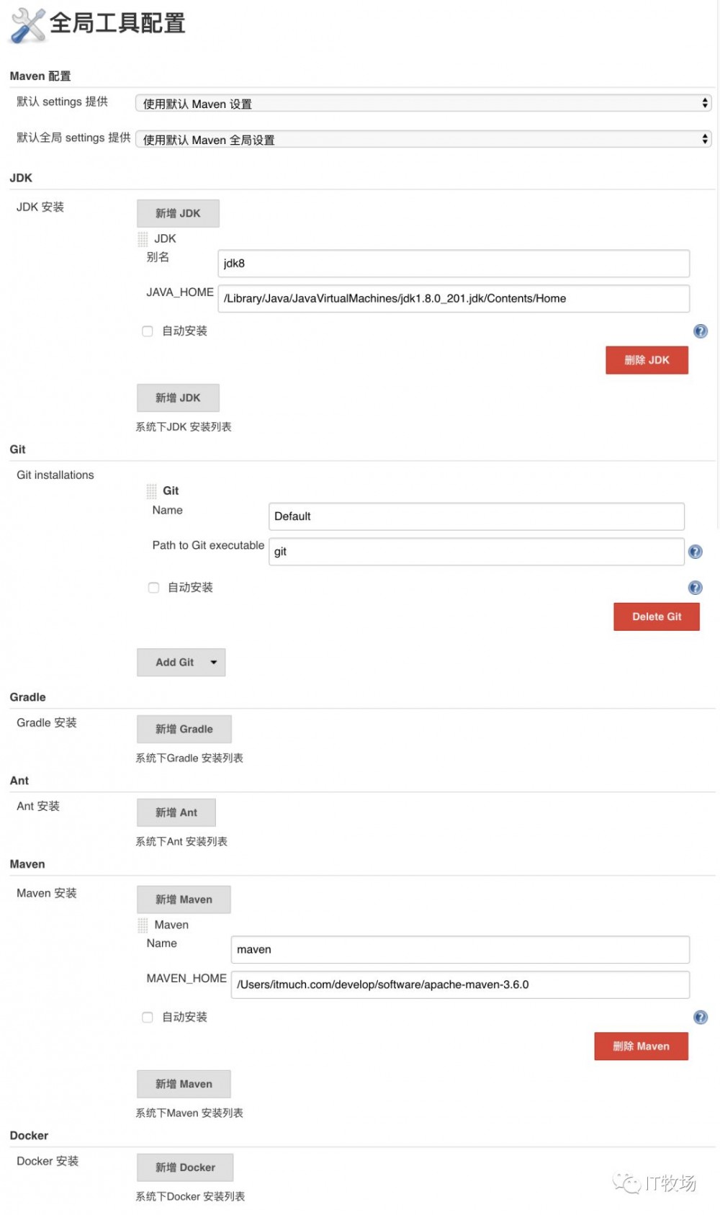Click bottom 新增 JDK button above install list
The image size is (720, 1215).
coord(178,398)
